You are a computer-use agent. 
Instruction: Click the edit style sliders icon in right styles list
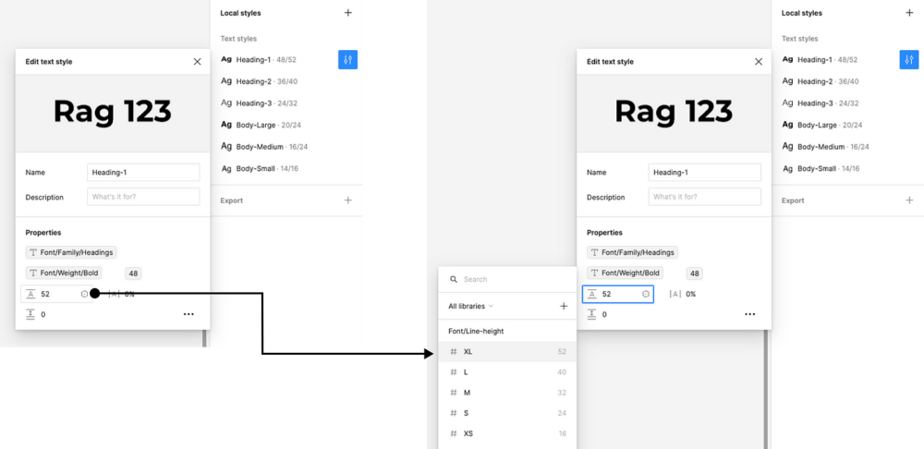click(x=909, y=59)
